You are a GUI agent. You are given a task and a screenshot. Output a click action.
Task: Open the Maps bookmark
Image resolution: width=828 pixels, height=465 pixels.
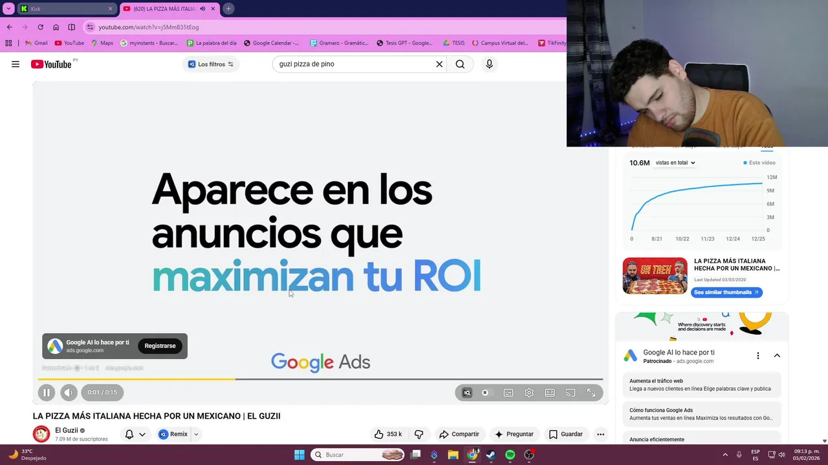[x=102, y=43]
